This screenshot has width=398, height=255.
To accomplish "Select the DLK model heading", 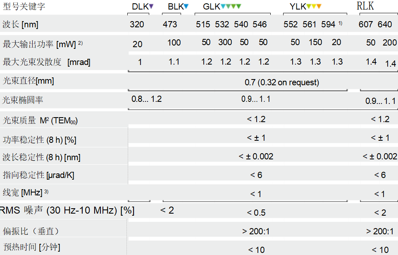I will point(140,7).
